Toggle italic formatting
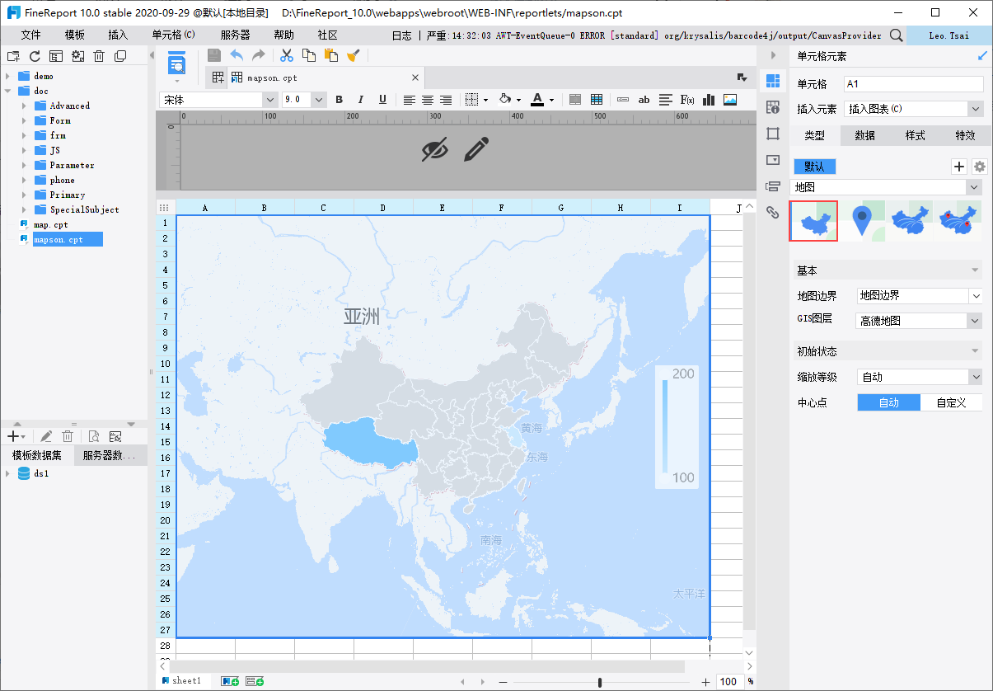The height and width of the screenshot is (691, 993). click(360, 100)
